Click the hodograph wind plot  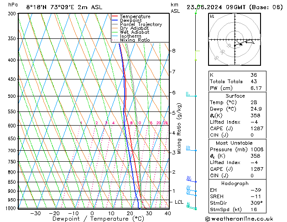click(235, 39)
